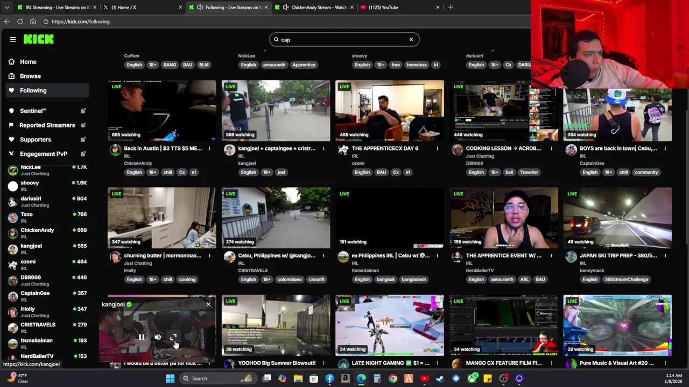Mute the kangjoel mini player volume
Screen dimensions: 689x387
click(158, 338)
